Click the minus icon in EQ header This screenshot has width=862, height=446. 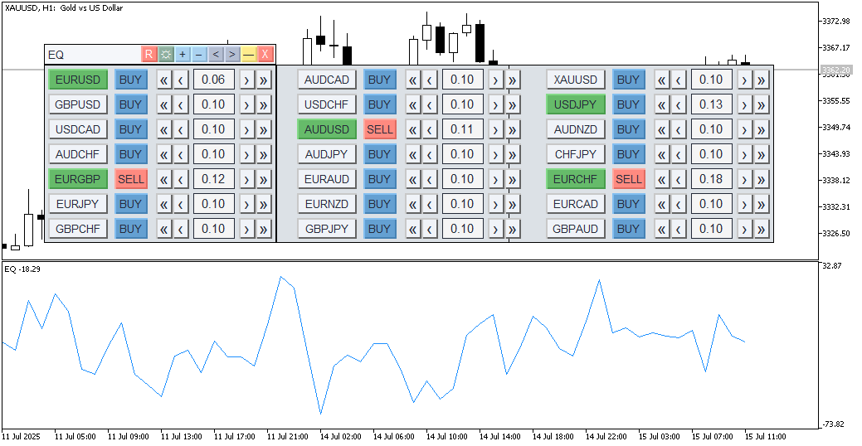[x=199, y=55]
